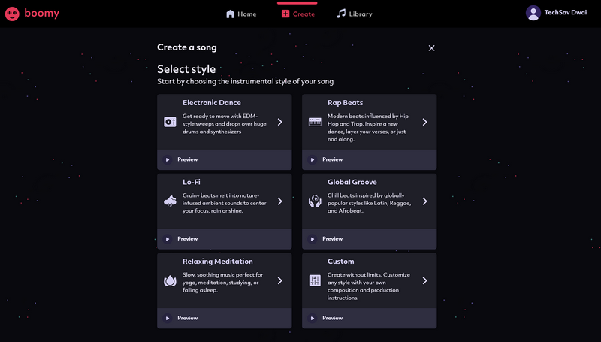Go to the Home tab
Screen dimensions: 601x342
click(x=241, y=14)
